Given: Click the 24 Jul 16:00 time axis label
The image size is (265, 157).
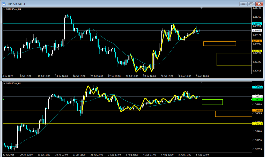Looking at the screenshot, I should pyautogui.click(x=132, y=76).
